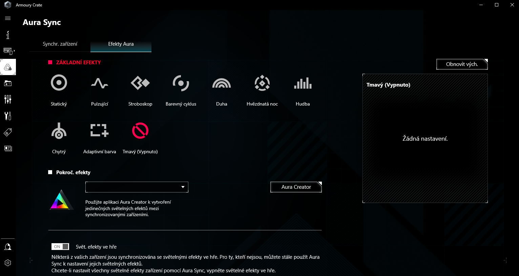Viewport: 519px width, 276px height.
Task: Pick the Barevný cyklus effect
Action: [x=181, y=83]
